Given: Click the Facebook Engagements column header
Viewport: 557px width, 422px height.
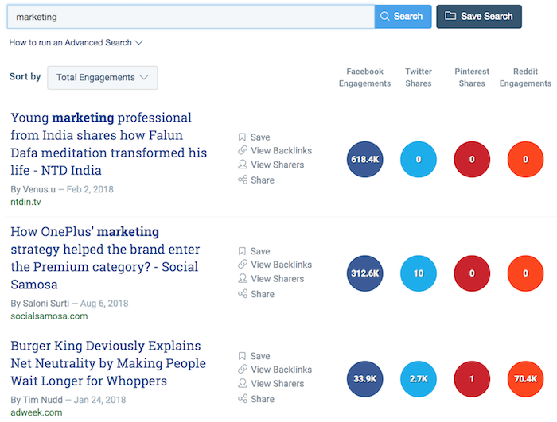Looking at the screenshot, I should coord(364,77).
